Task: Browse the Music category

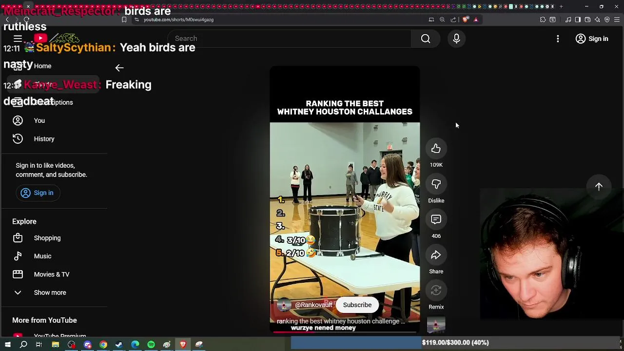Action: tap(54, 256)
